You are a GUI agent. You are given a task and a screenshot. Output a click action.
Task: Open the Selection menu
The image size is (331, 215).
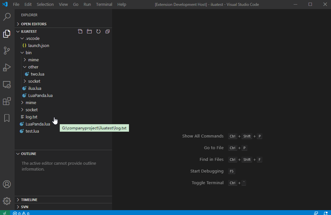45,5
